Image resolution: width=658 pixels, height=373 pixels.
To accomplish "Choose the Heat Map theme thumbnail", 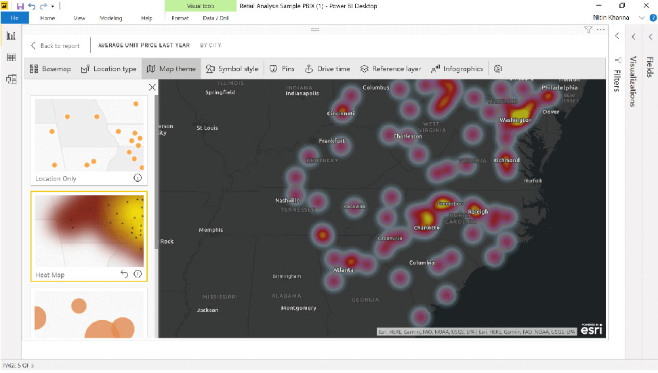I will pyautogui.click(x=88, y=229).
